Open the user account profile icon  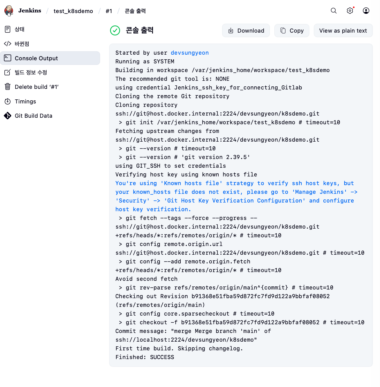(x=366, y=11)
